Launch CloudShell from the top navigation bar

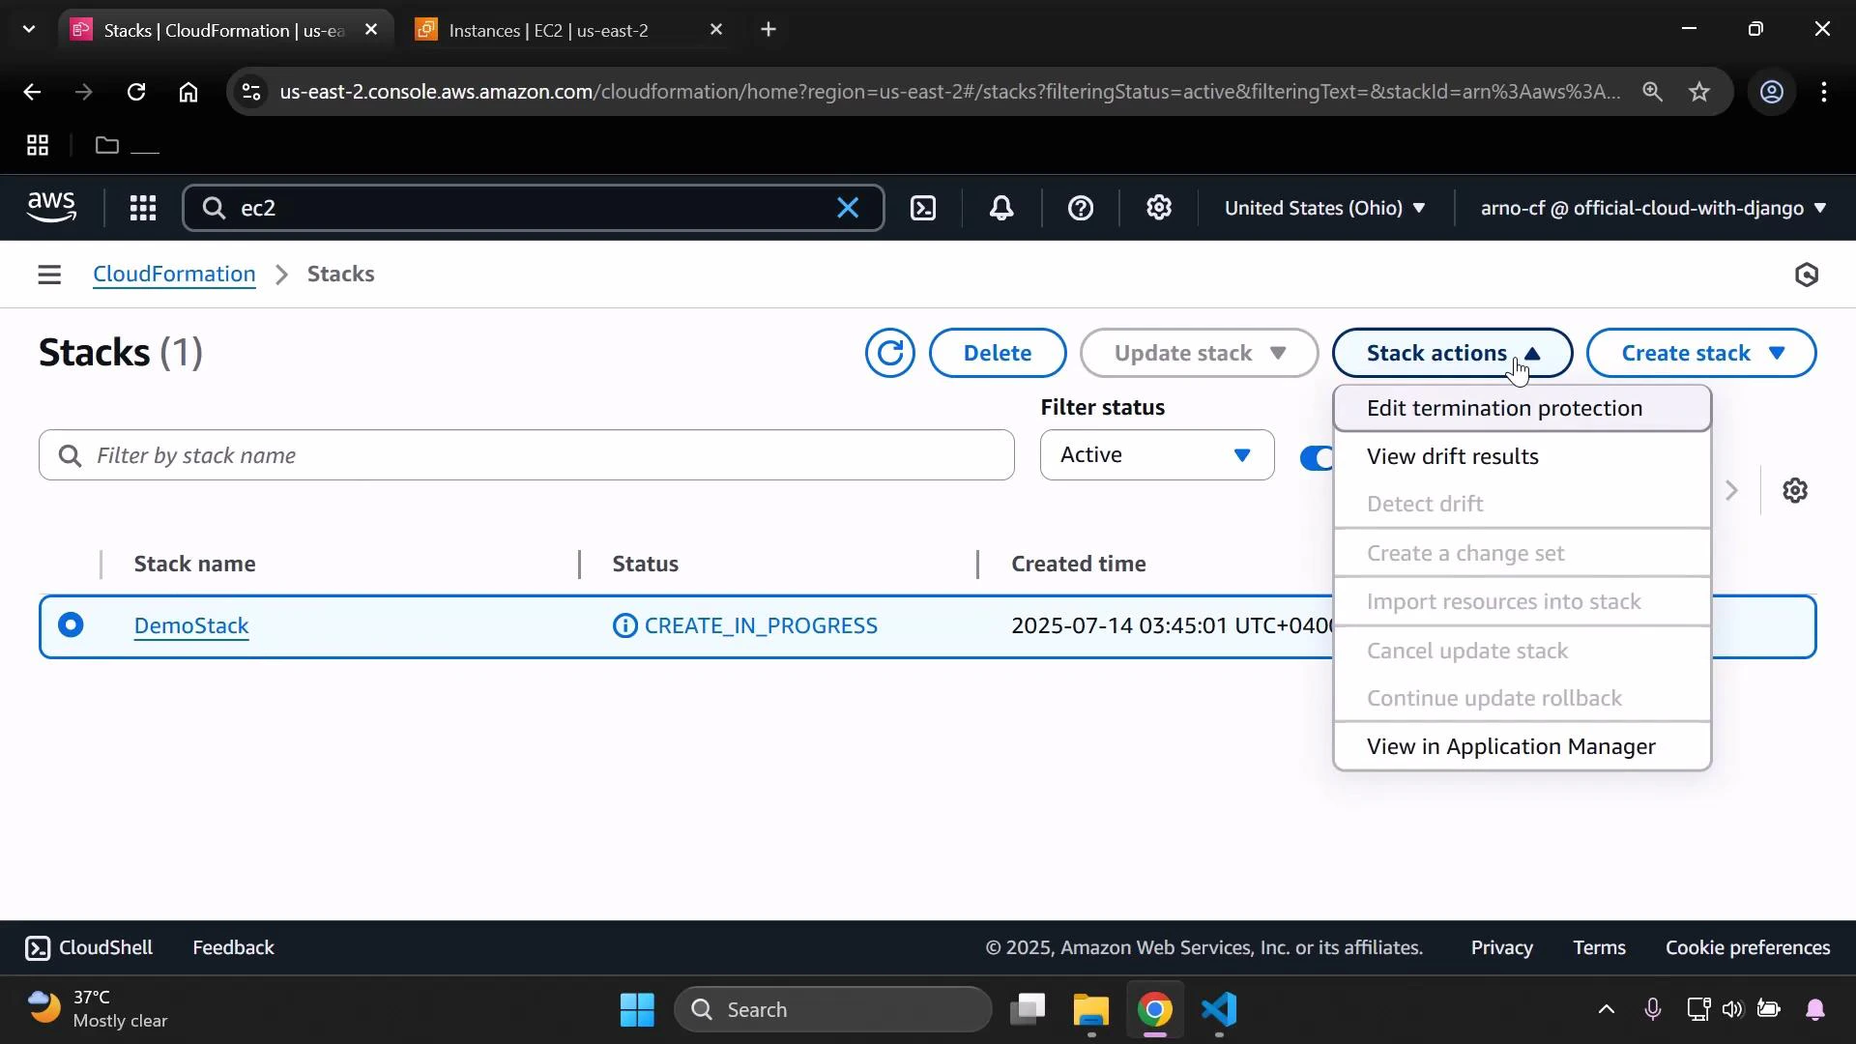tap(923, 208)
